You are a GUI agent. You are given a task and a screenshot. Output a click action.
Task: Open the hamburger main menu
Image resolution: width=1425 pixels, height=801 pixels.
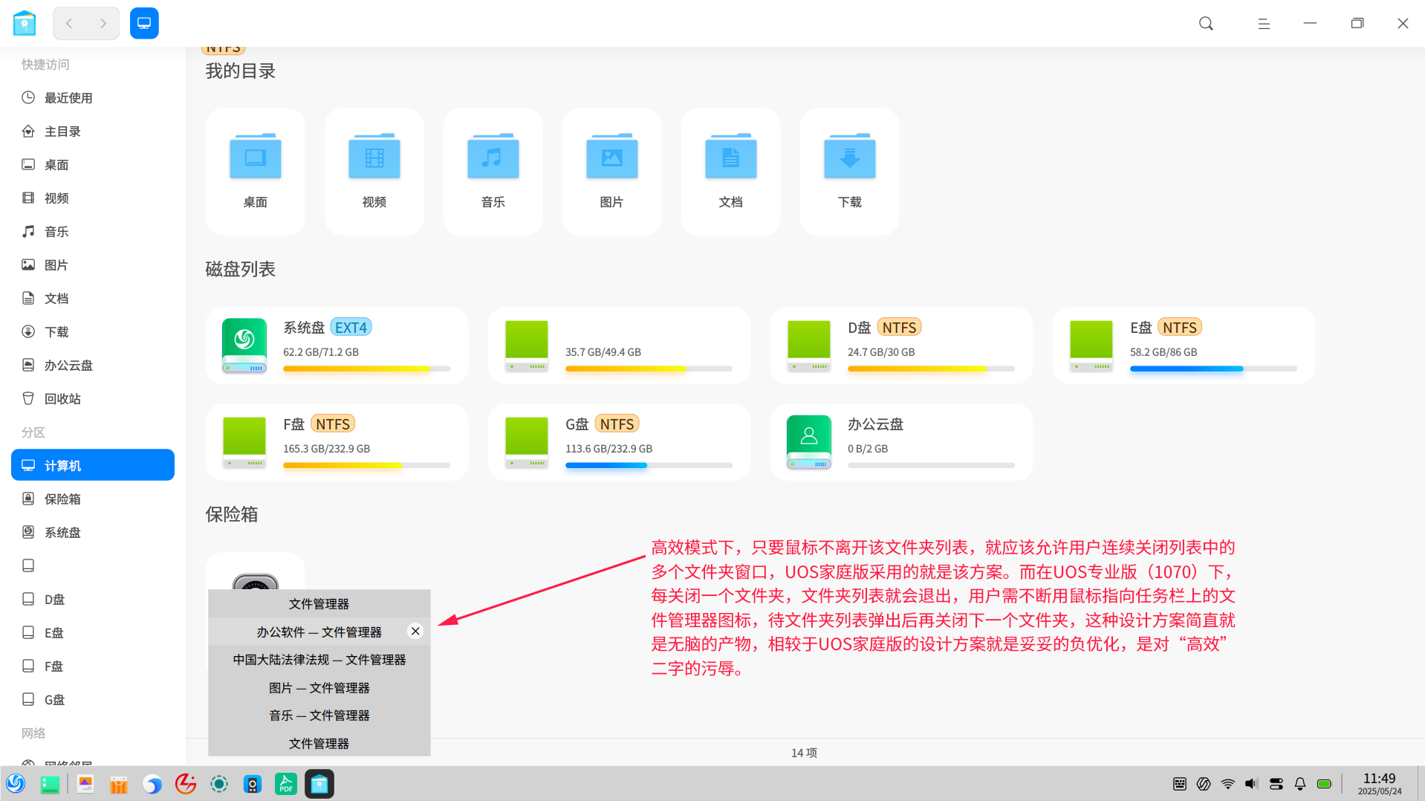pyautogui.click(x=1263, y=24)
